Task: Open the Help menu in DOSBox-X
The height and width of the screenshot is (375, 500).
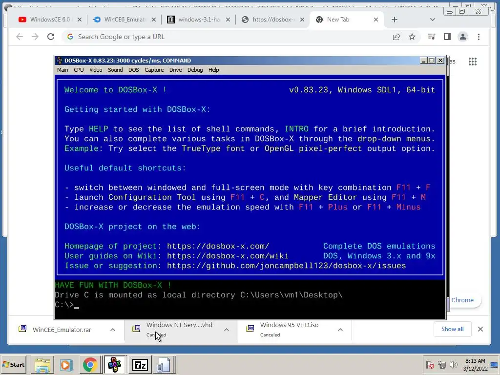Action: point(214,70)
